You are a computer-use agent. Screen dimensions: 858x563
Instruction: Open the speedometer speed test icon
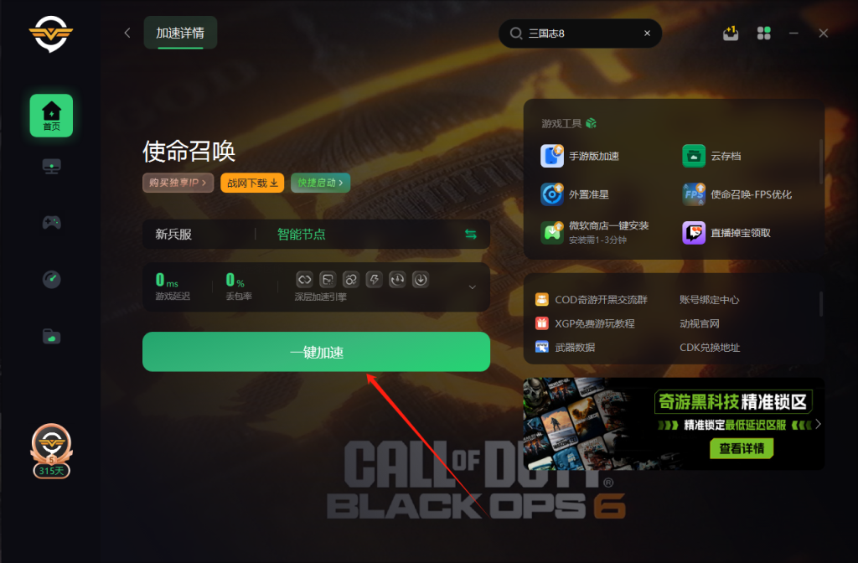point(51,279)
